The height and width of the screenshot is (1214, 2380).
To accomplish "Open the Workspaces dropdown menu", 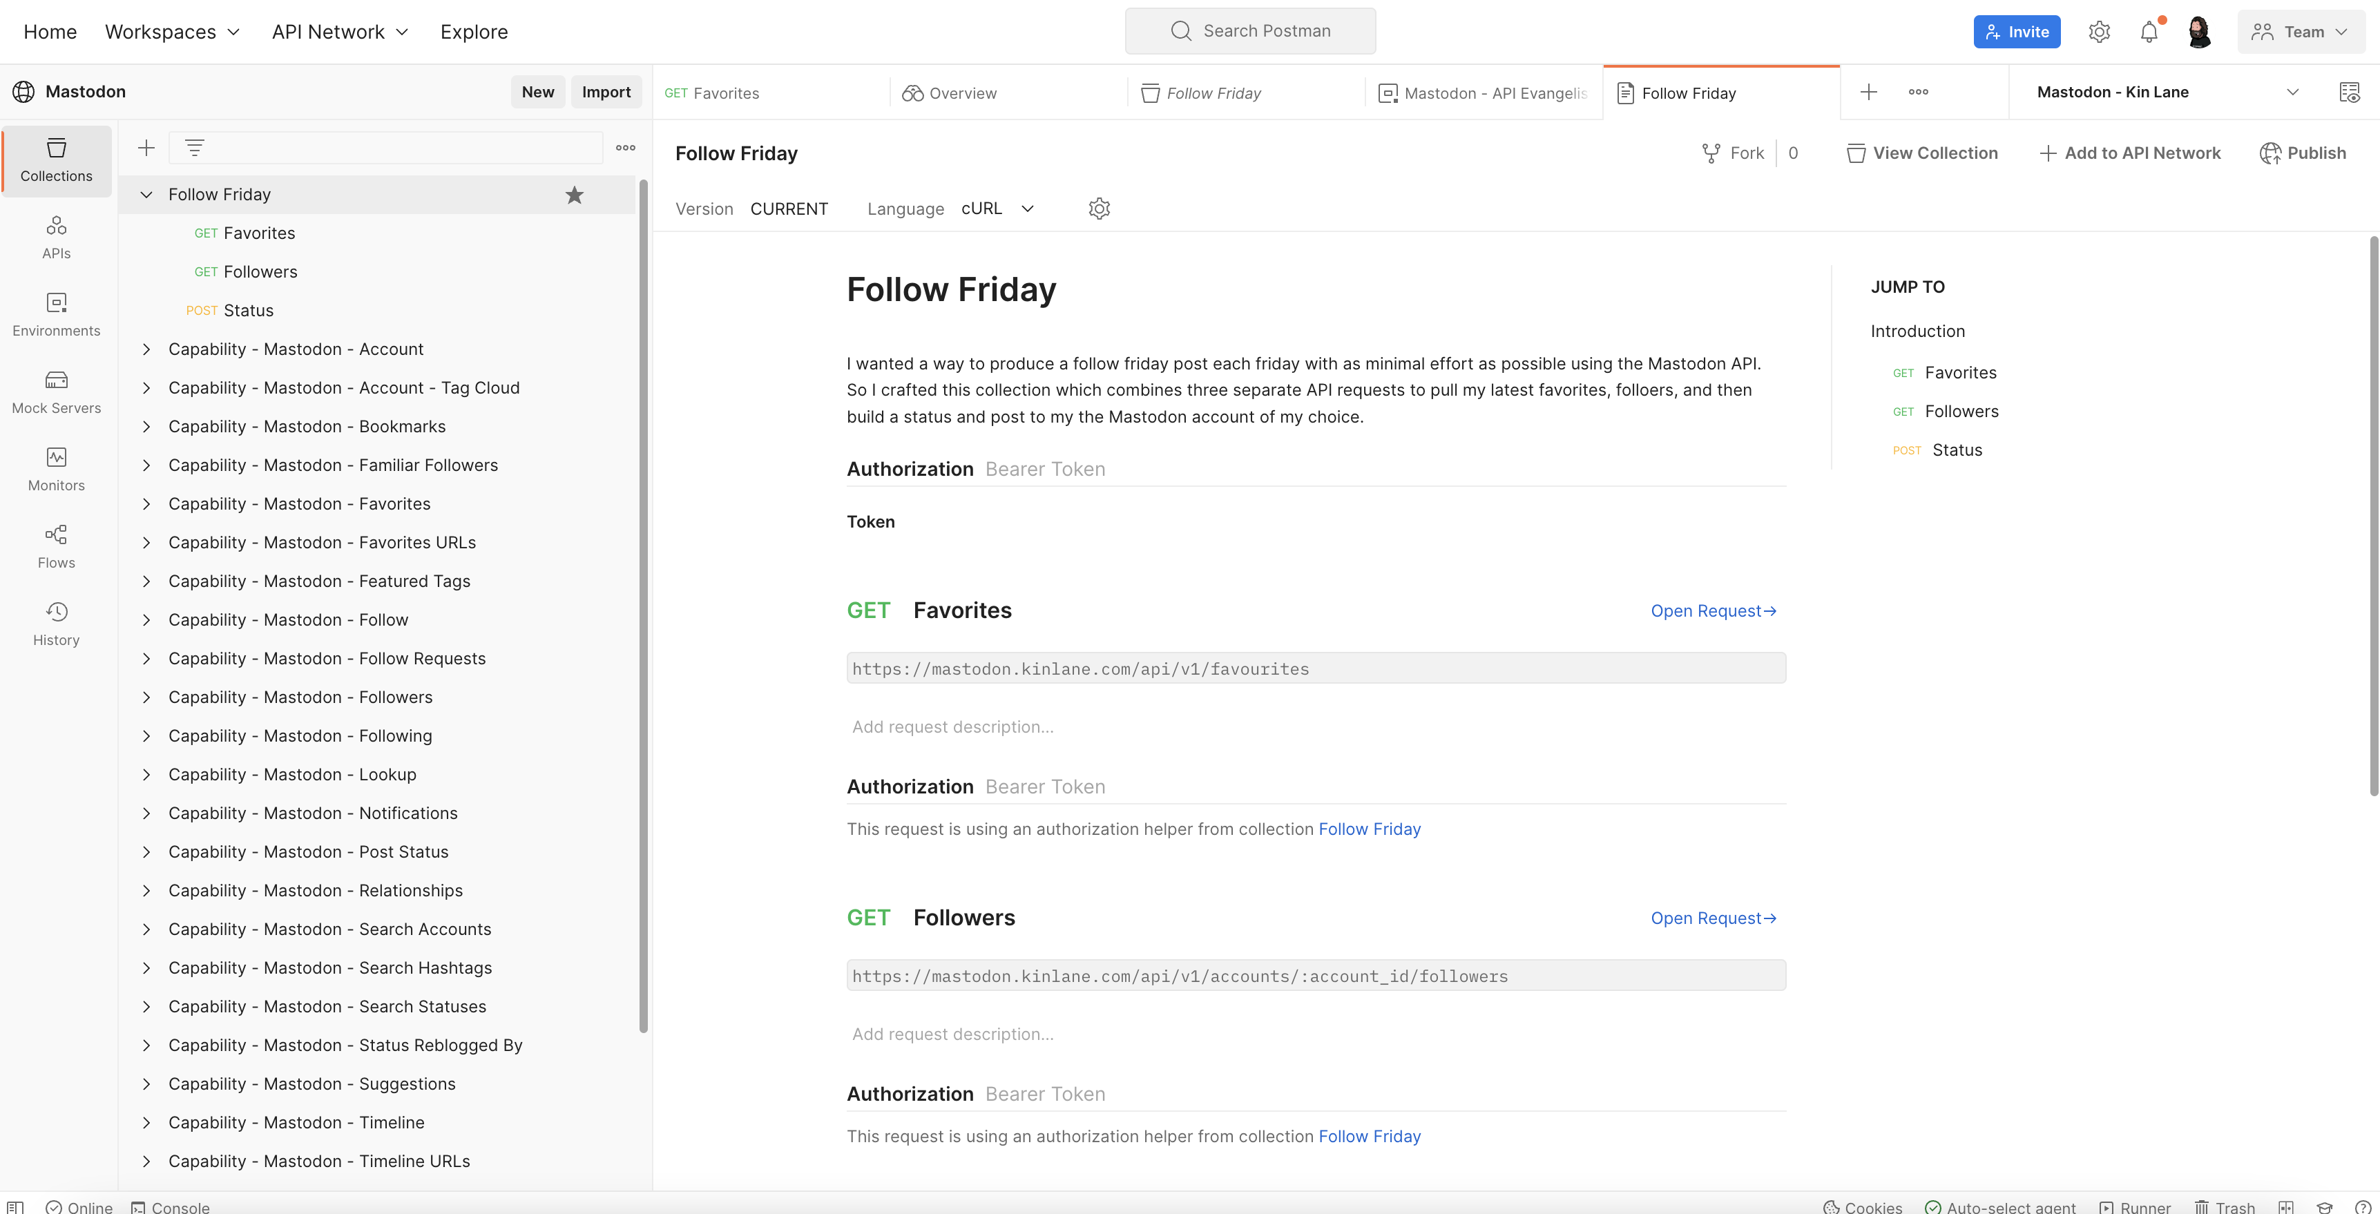I will pyautogui.click(x=173, y=31).
